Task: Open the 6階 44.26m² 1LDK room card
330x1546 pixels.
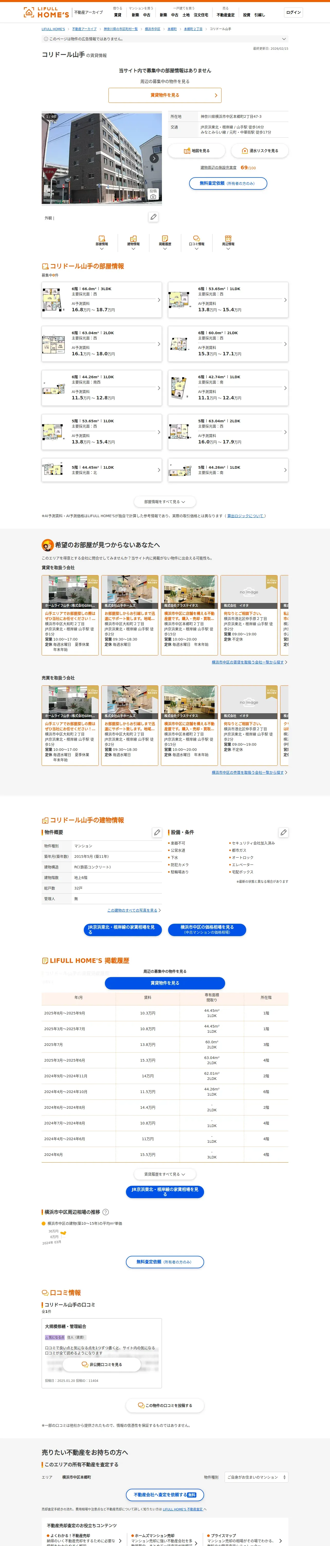Action: pos(102,388)
